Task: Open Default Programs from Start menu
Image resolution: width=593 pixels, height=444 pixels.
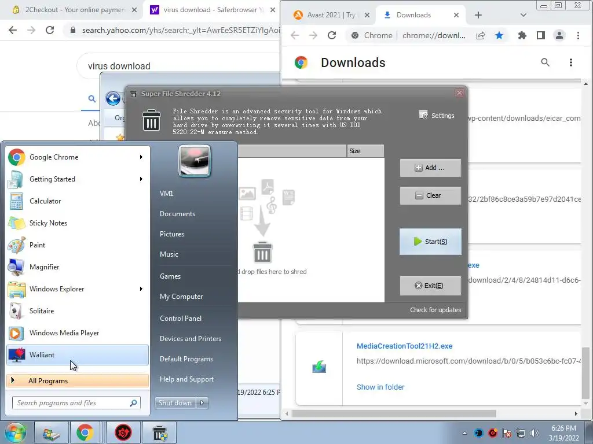Action: (186, 358)
